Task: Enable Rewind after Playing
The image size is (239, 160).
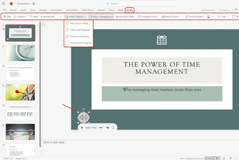Action: pyautogui.click(x=67, y=43)
